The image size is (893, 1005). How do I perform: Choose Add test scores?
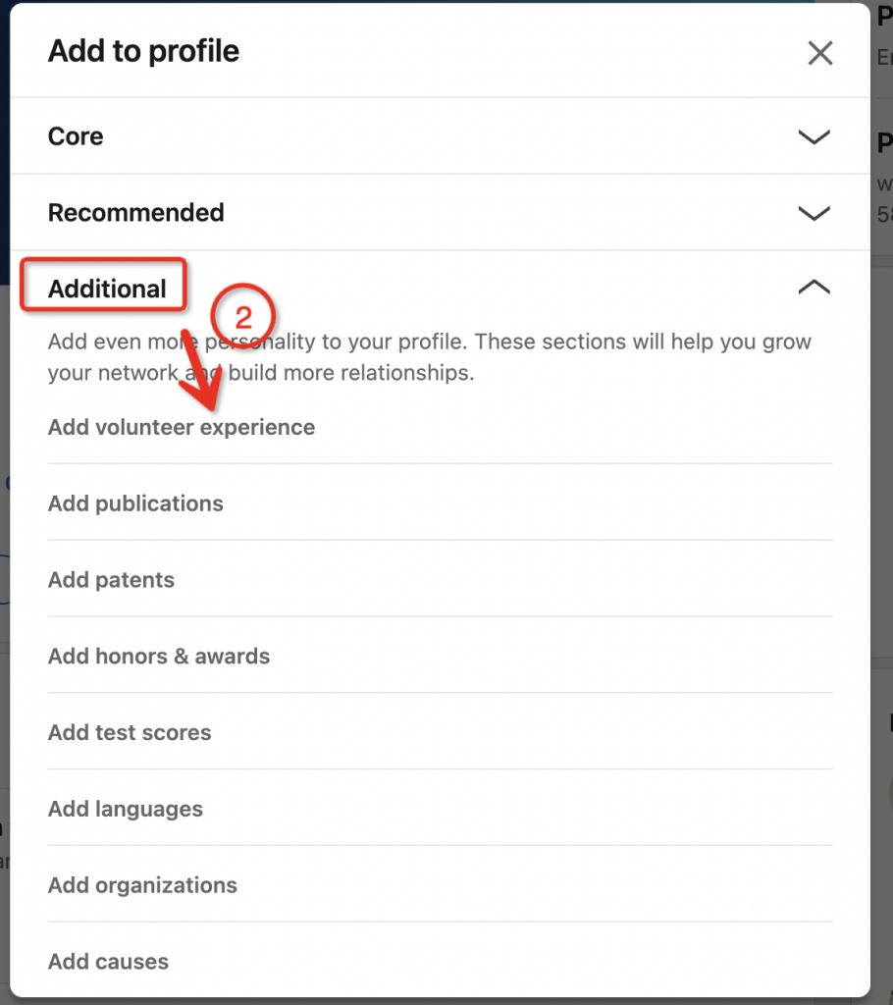[130, 733]
